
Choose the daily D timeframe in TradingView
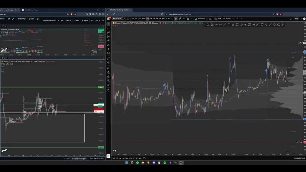[x=166, y=19]
